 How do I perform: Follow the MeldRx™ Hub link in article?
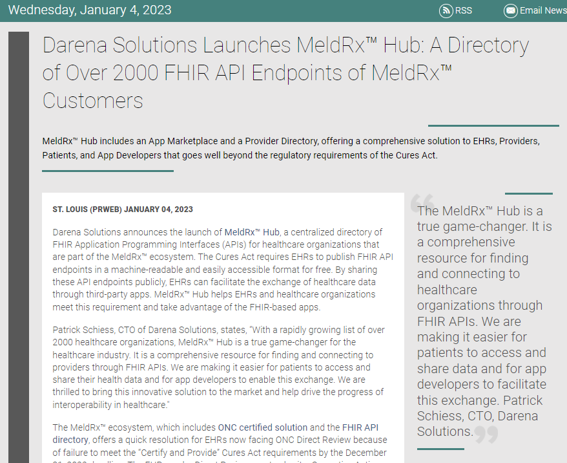click(252, 232)
